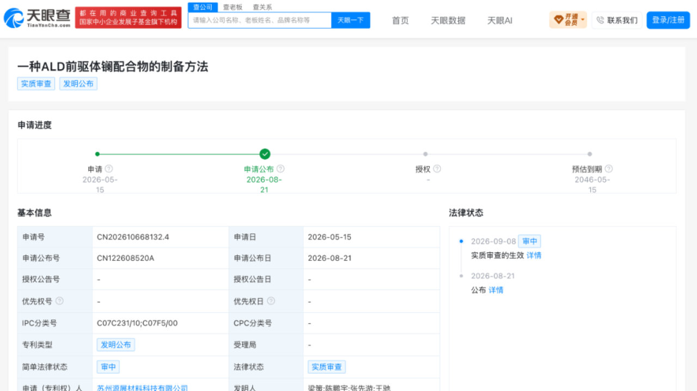
Task: Click the 联系我们 button
Action: [x=617, y=20]
